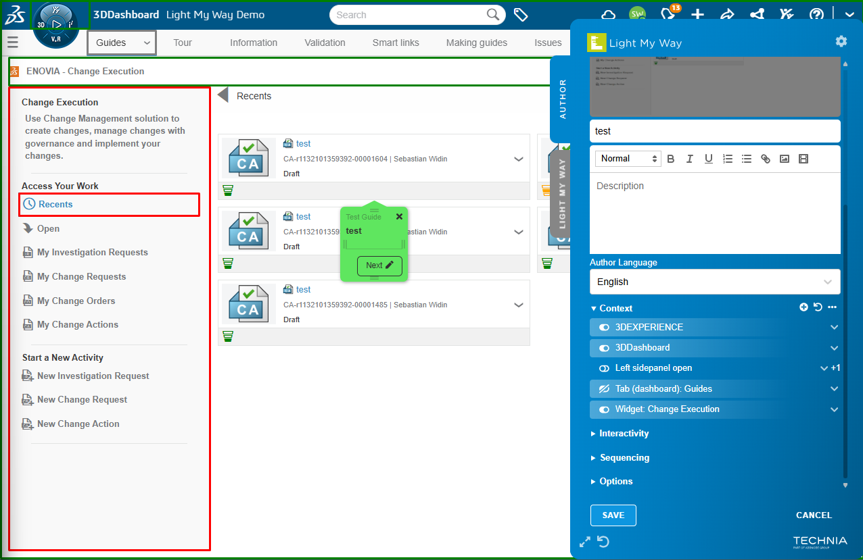Click the search magnifier icon
This screenshot has height=560, width=863.
coord(494,15)
